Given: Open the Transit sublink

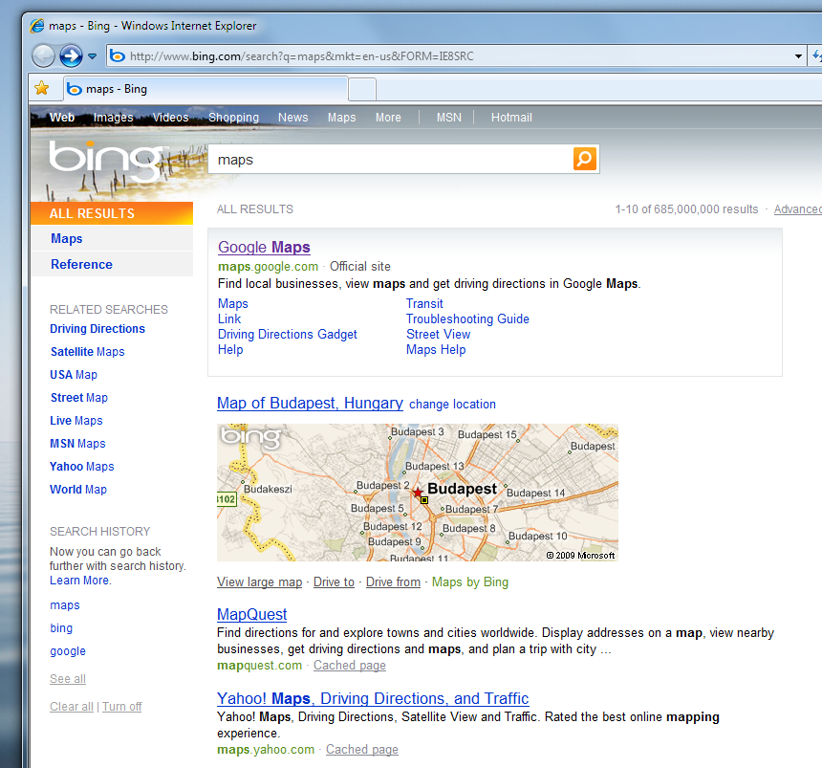Looking at the screenshot, I should click(x=424, y=304).
